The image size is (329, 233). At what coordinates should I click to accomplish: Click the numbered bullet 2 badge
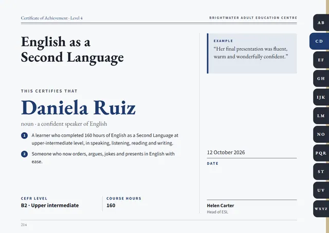point(24,154)
